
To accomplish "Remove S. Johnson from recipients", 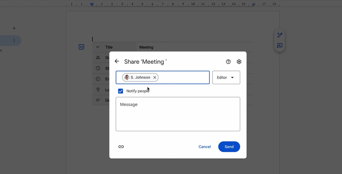I will pyautogui.click(x=155, y=78).
